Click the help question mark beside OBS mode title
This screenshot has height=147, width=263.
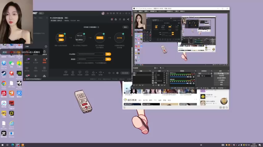point(98,27)
